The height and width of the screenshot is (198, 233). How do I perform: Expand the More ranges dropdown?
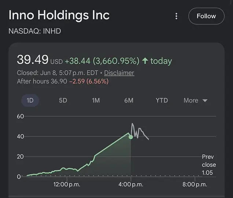pos(196,100)
